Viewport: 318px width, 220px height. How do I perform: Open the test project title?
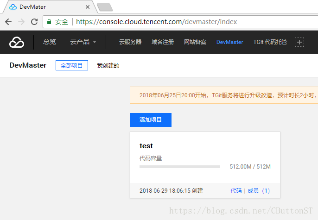pos(146,146)
